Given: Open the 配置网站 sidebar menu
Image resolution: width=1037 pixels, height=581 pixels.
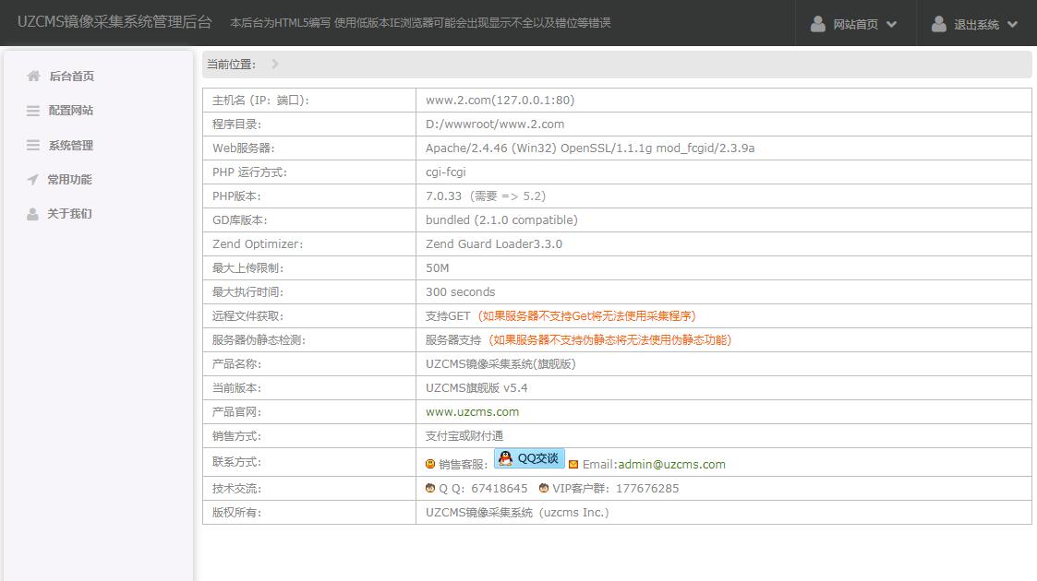Looking at the screenshot, I should click(71, 111).
